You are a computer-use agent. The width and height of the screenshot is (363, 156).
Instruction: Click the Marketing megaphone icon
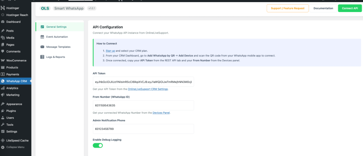point(3,95)
